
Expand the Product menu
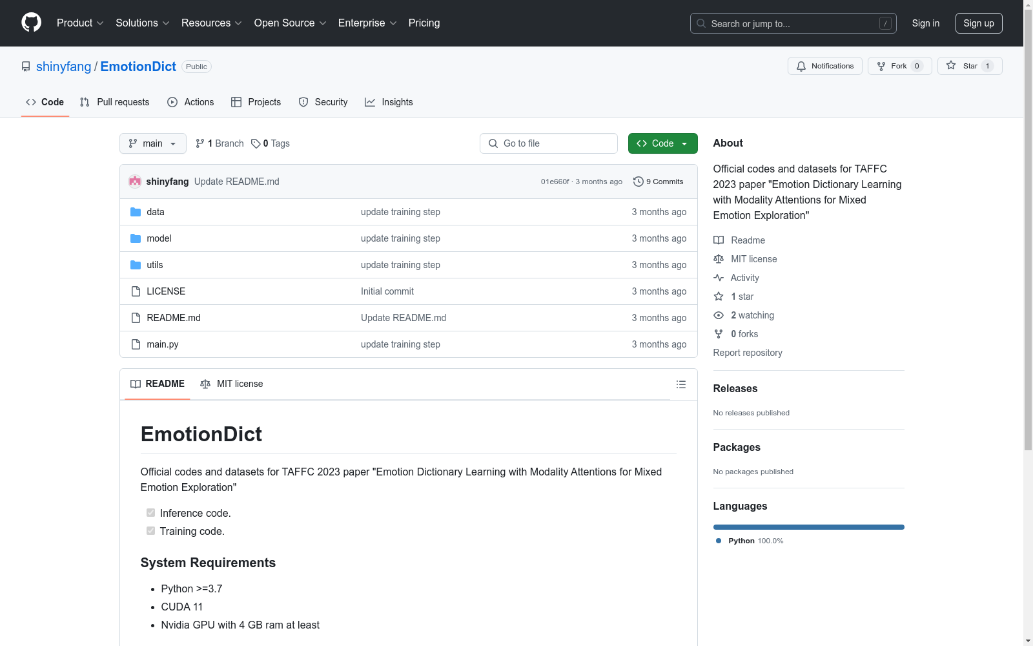[x=80, y=23]
